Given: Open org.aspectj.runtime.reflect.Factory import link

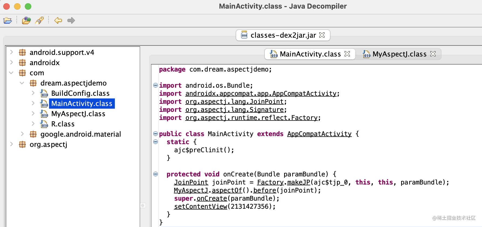Looking at the screenshot, I should click(251, 118).
